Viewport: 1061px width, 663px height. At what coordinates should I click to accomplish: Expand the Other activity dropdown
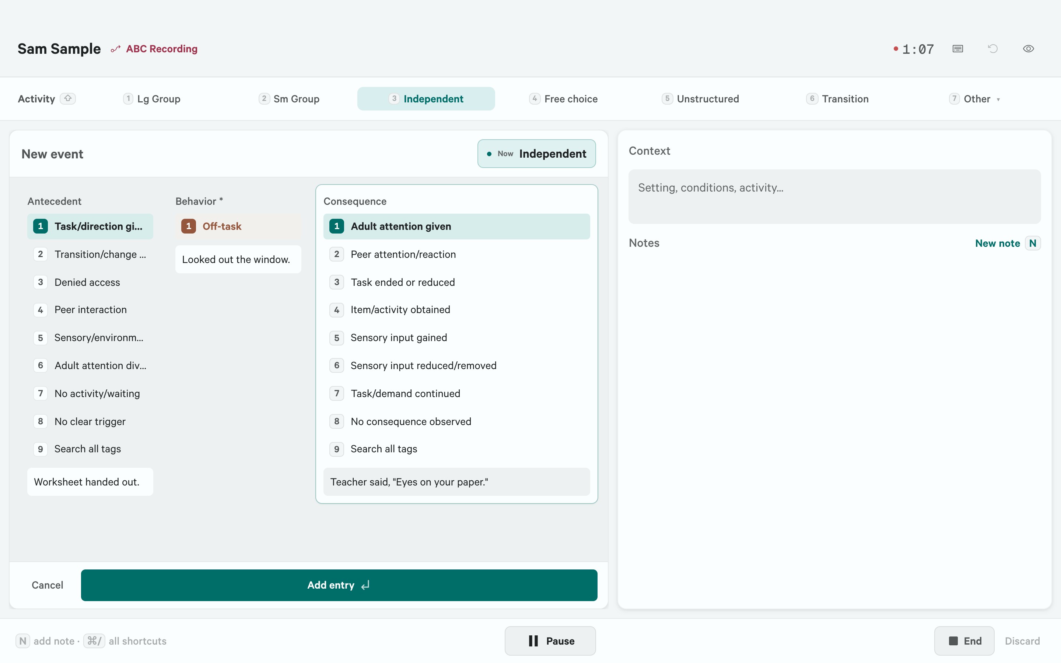click(975, 99)
